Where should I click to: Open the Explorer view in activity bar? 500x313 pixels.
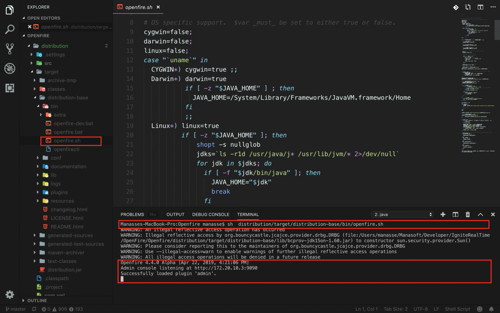10,10
